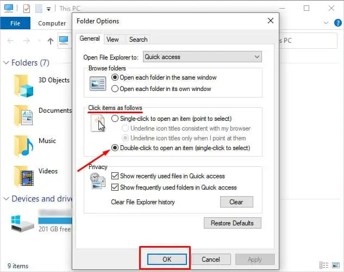Click the Privacy clock illustration icon

[x=98, y=181]
